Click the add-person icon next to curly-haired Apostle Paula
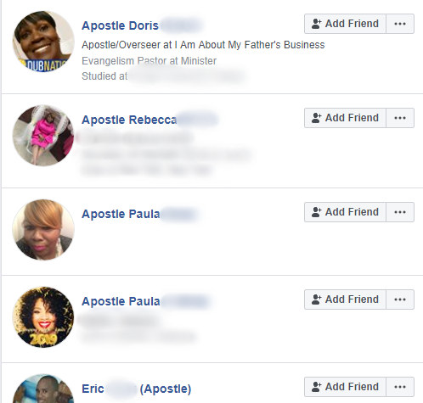This screenshot has height=403, width=423. click(316, 299)
